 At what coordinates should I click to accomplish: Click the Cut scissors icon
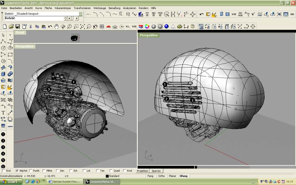(x=31, y=27)
